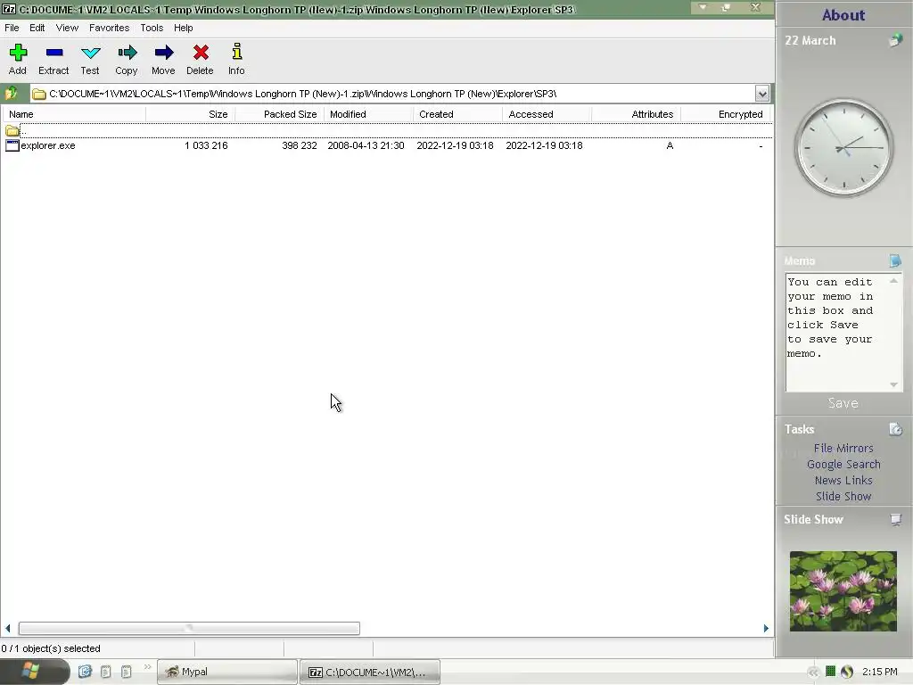913x685 pixels.
Task: Click the red Delete toolbar icon
Action: pyautogui.click(x=201, y=53)
